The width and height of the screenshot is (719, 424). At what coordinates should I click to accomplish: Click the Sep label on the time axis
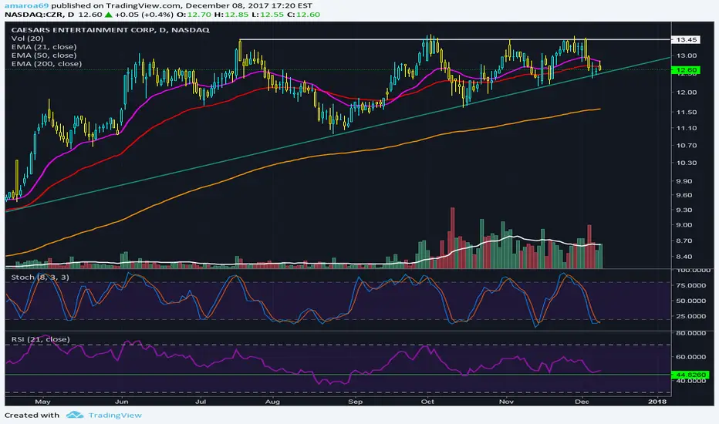[x=356, y=402]
